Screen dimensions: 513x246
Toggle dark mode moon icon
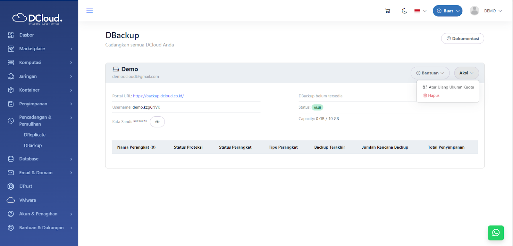(x=404, y=11)
